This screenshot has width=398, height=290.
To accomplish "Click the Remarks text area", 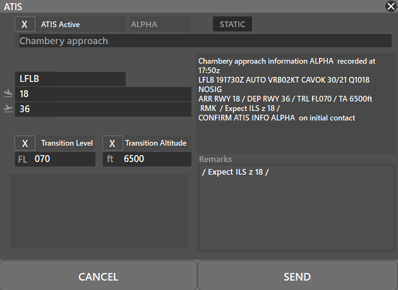I will click(x=296, y=207).
